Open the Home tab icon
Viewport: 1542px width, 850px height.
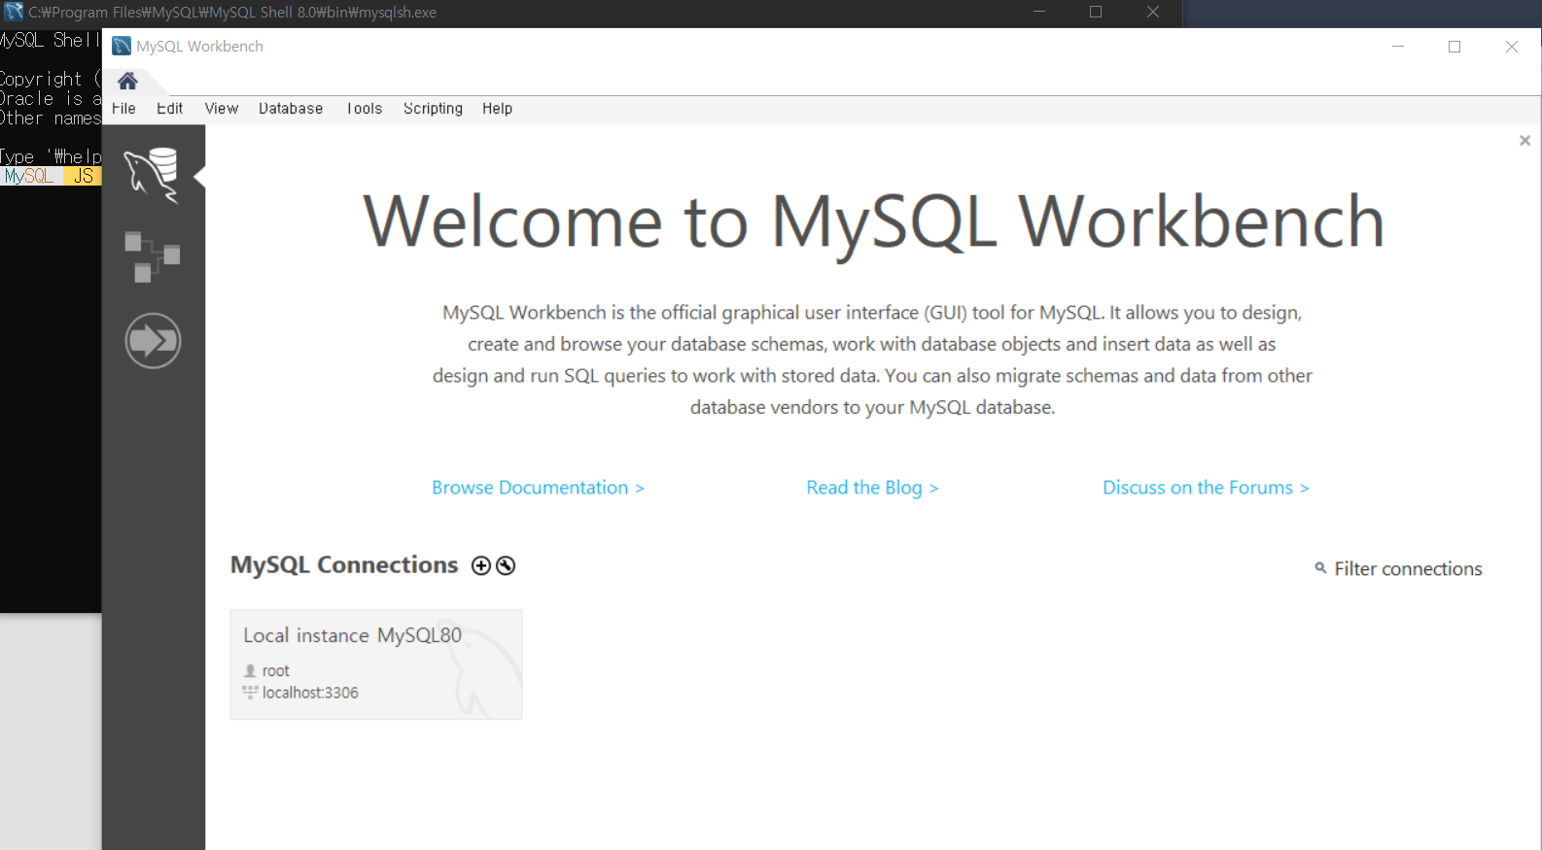click(x=127, y=81)
